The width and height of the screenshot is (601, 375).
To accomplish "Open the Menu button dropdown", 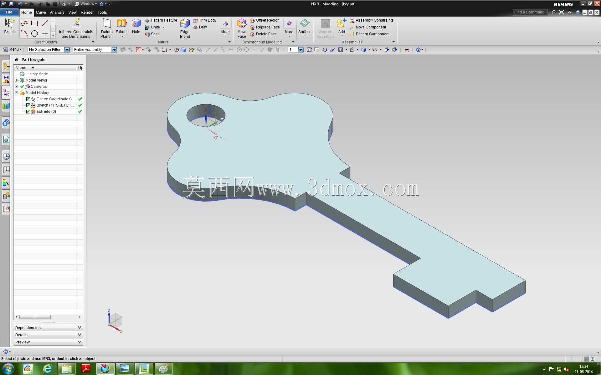I will pos(12,49).
